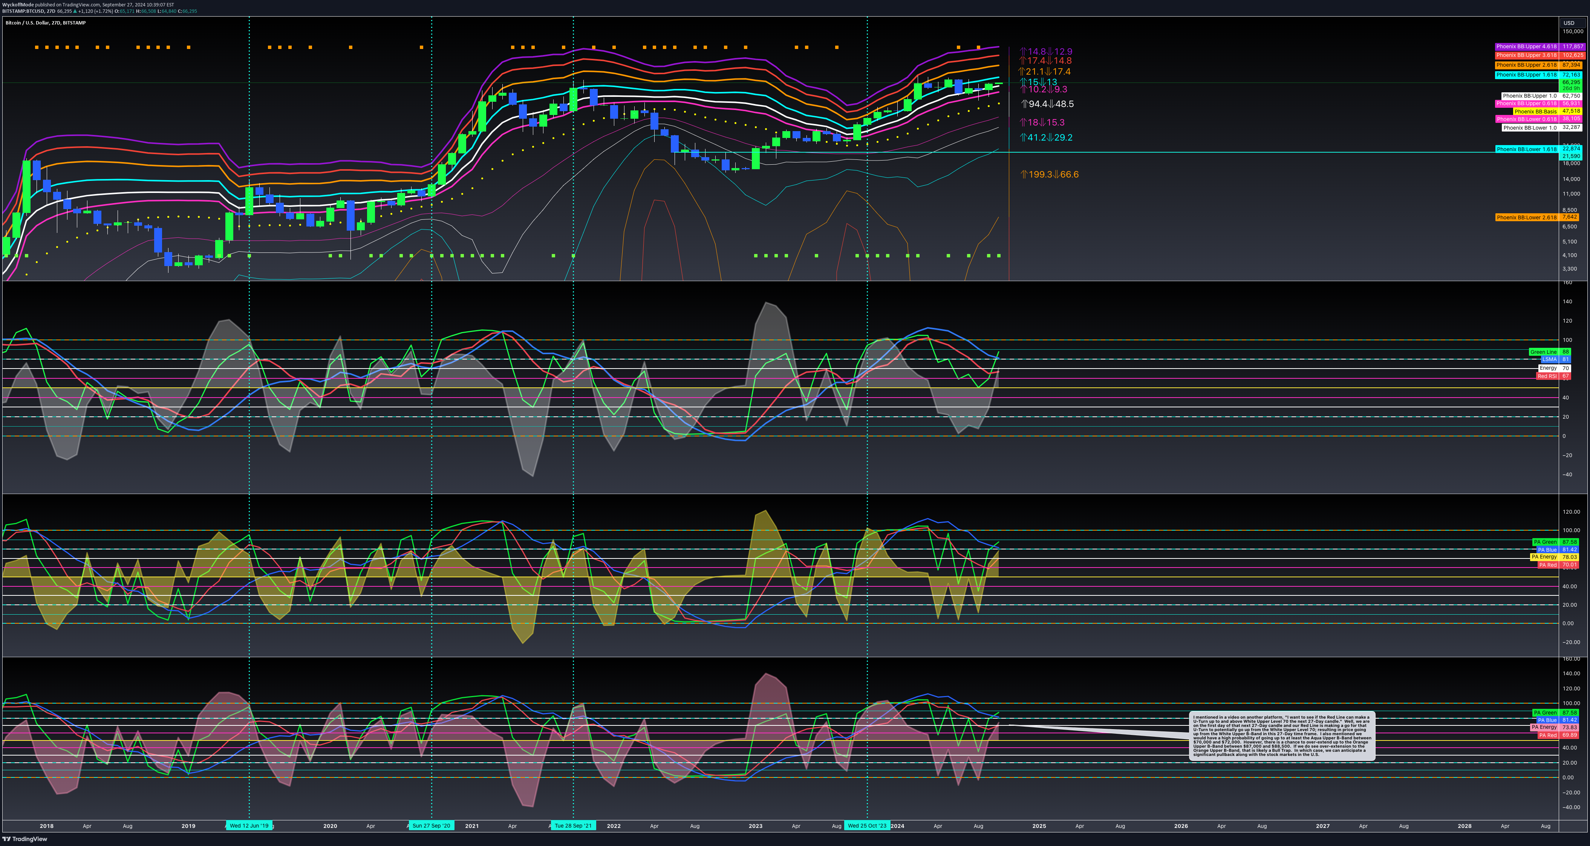Image resolution: width=1590 pixels, height=846 pixels.
Task: Click the 2025 label on the time axis
Action: 1039,826
